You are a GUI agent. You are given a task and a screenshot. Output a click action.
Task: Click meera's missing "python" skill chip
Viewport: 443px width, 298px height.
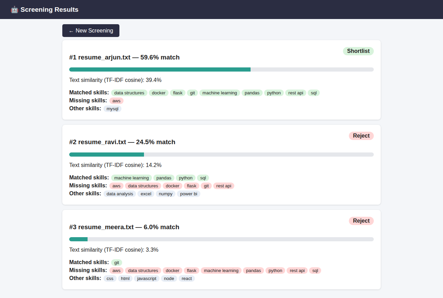[275, 271]
